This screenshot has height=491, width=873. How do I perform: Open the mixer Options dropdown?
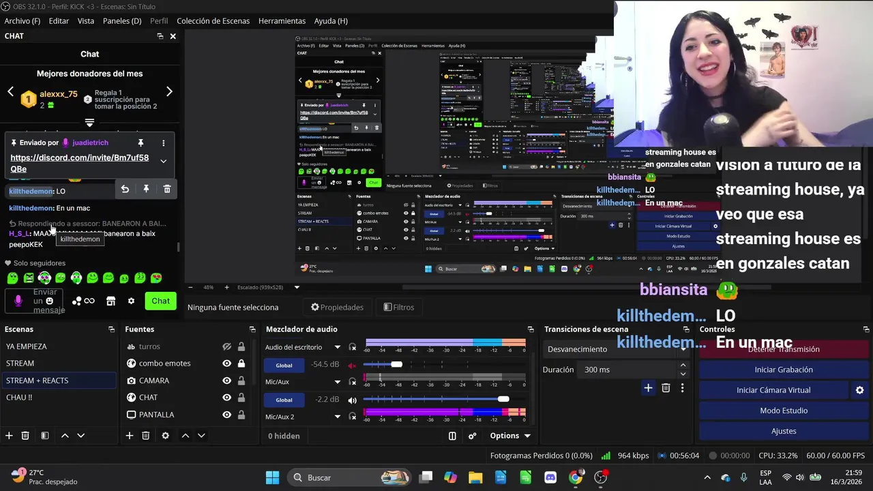coord(510,436)
